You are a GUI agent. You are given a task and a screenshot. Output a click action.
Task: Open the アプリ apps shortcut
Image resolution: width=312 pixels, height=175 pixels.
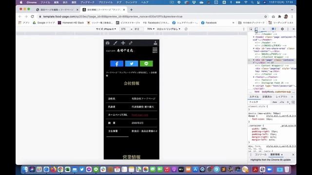(x=24, y=23)
